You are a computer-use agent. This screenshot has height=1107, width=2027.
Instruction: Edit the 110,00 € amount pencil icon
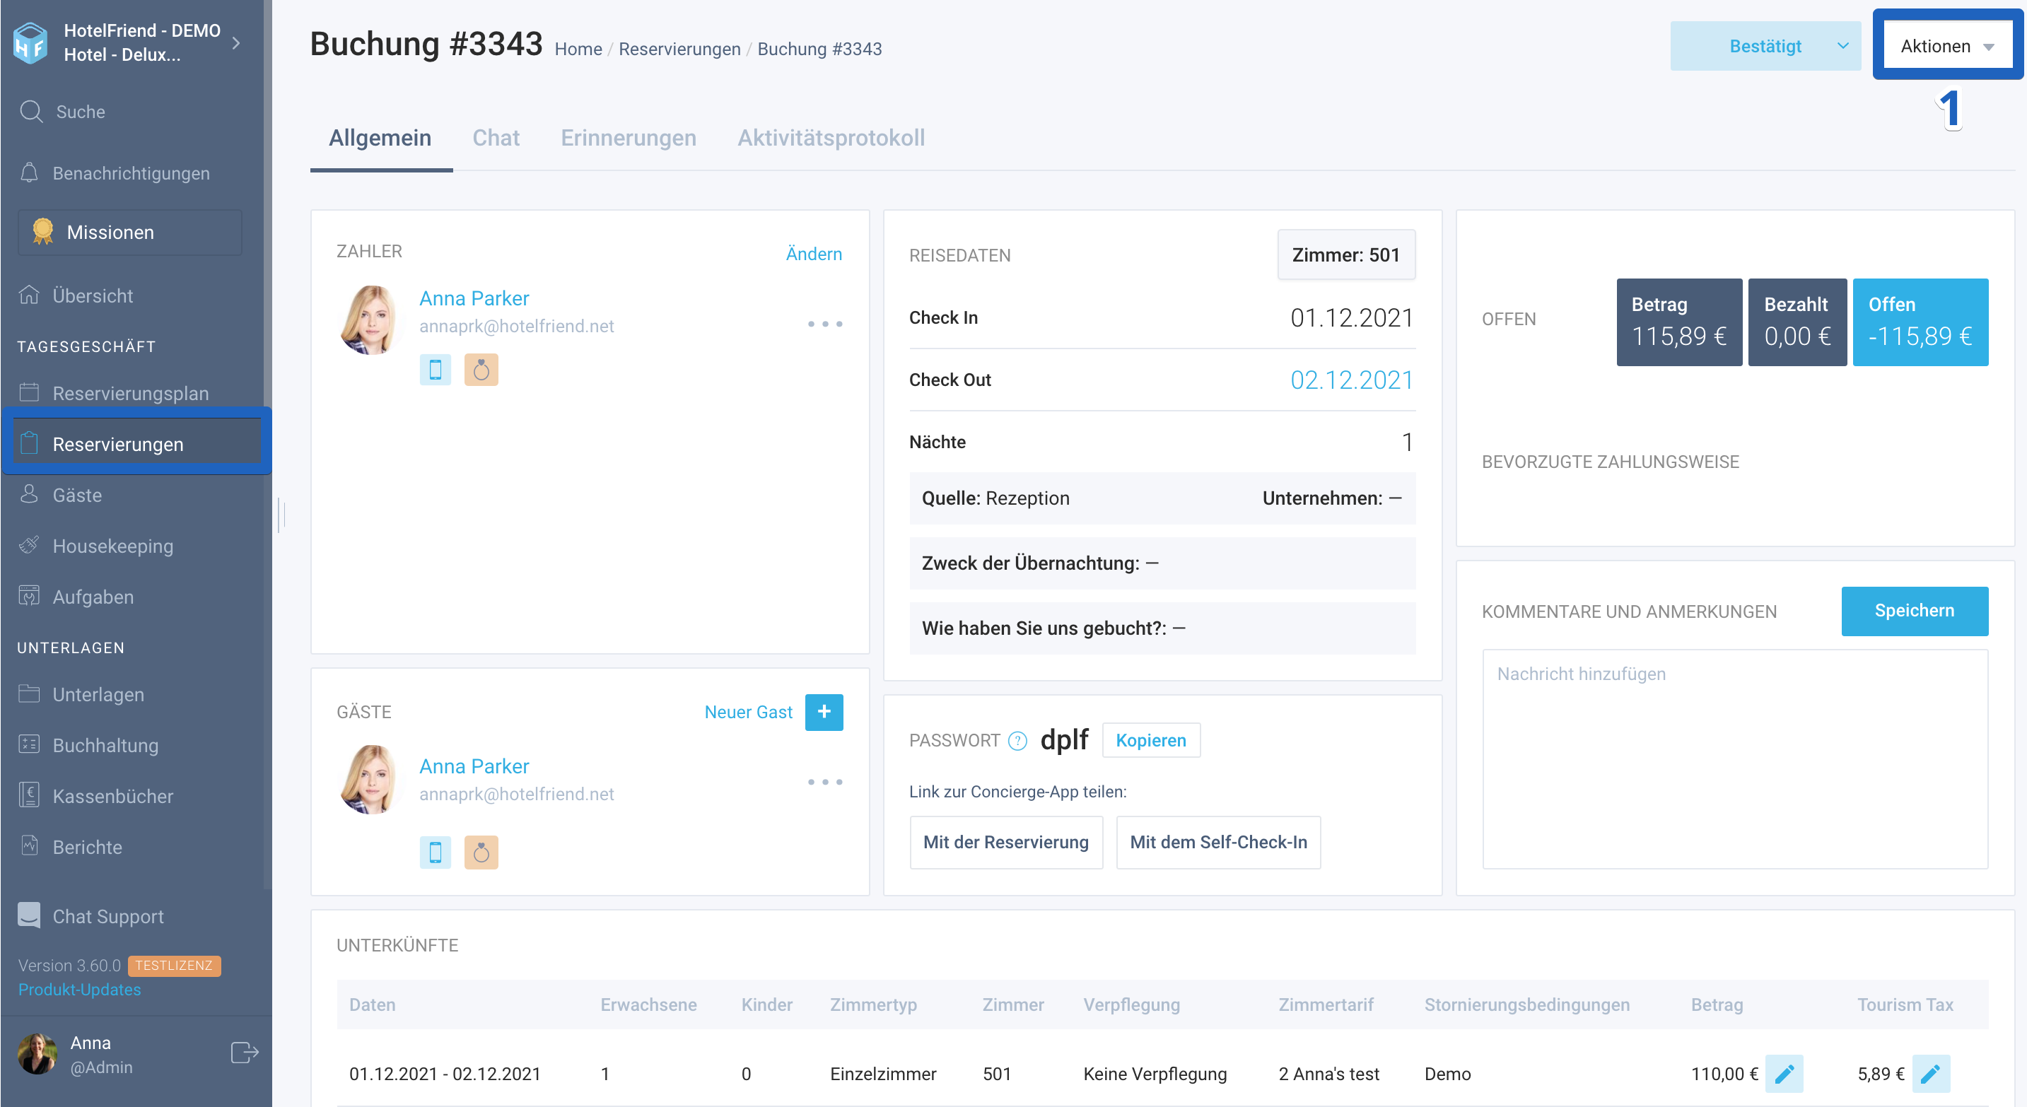click(x=1784, y=1074)
